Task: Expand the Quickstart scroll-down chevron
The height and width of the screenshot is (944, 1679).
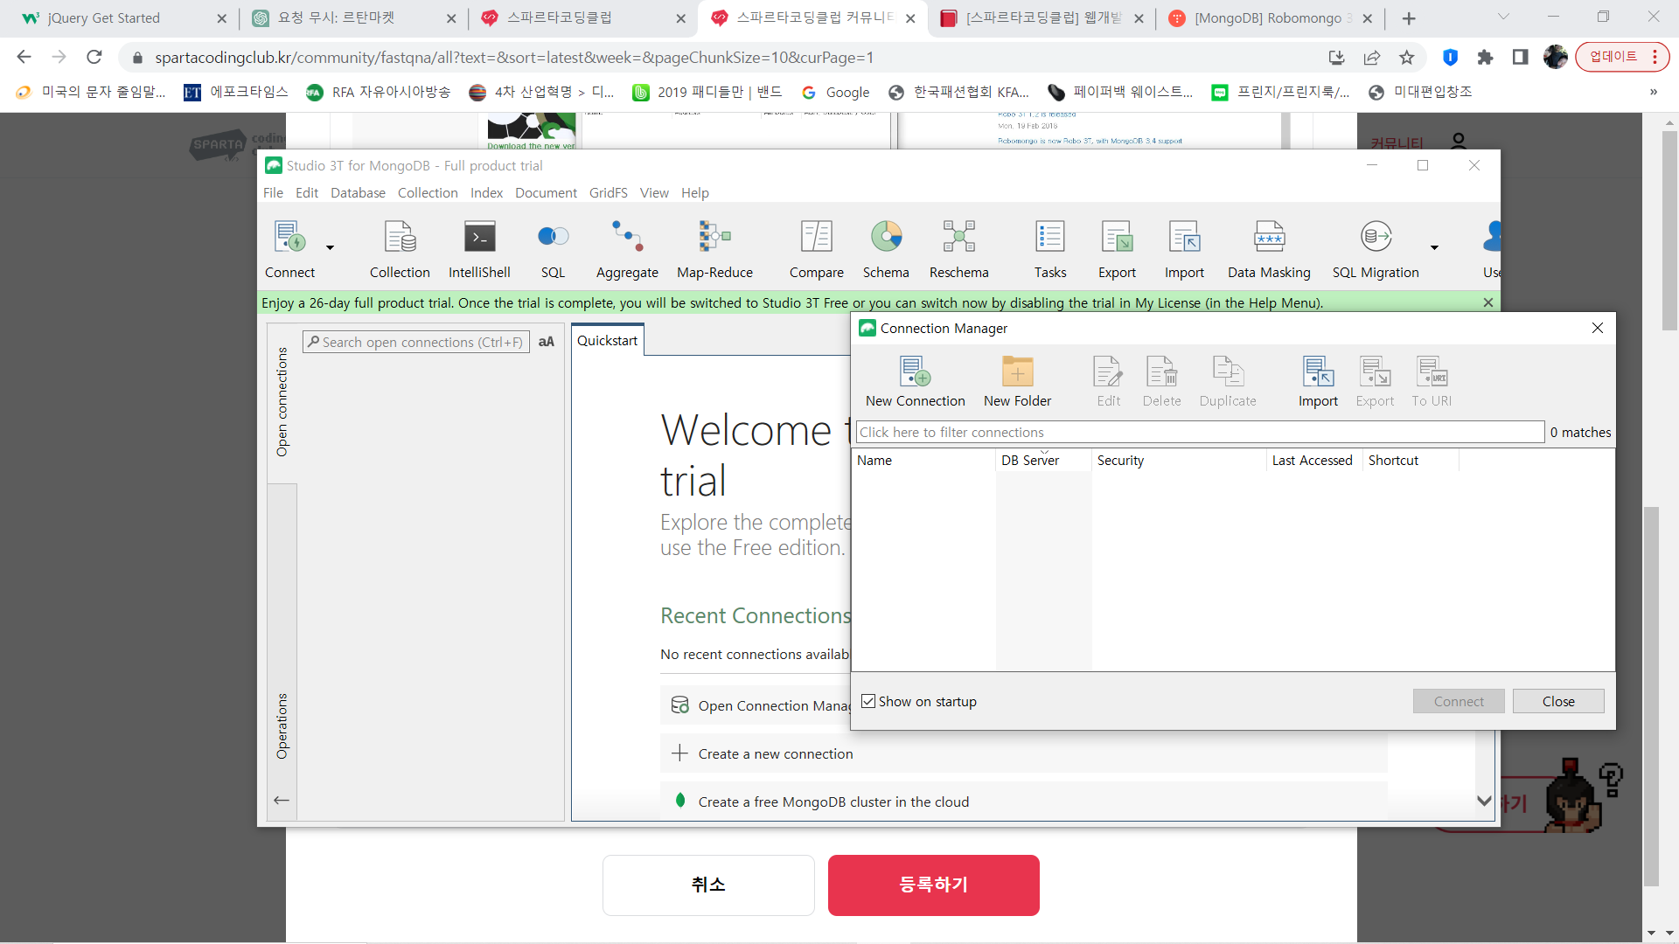Action: coord(1484,801)
